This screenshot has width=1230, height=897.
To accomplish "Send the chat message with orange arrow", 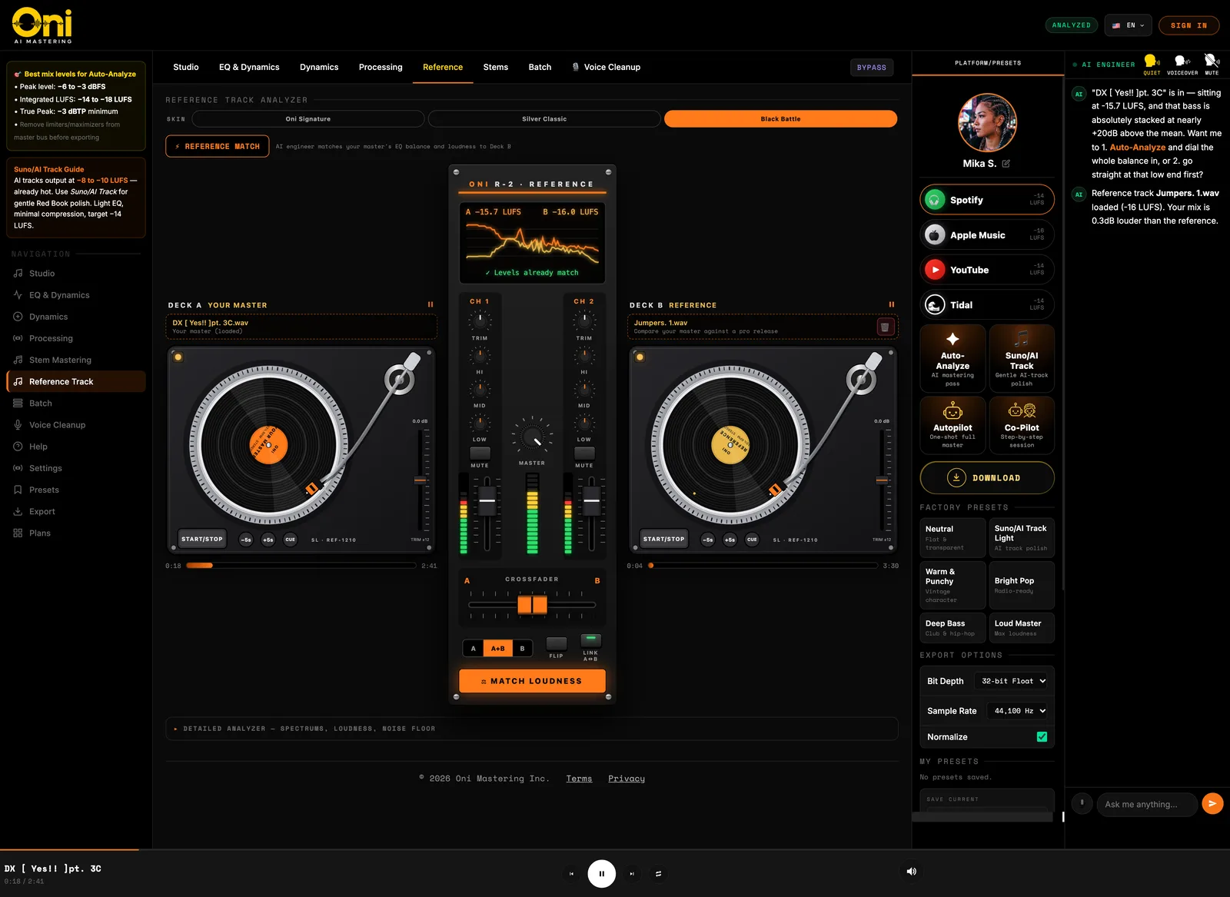I will click(x=1212, y=804).
